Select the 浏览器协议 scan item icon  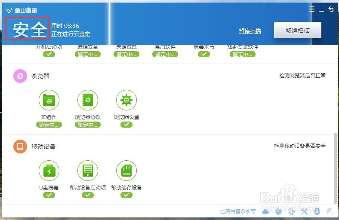point(88,100)
